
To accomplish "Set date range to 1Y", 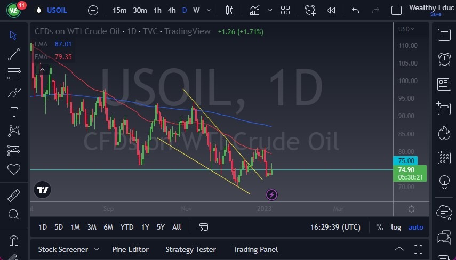I will pos(145,227).
